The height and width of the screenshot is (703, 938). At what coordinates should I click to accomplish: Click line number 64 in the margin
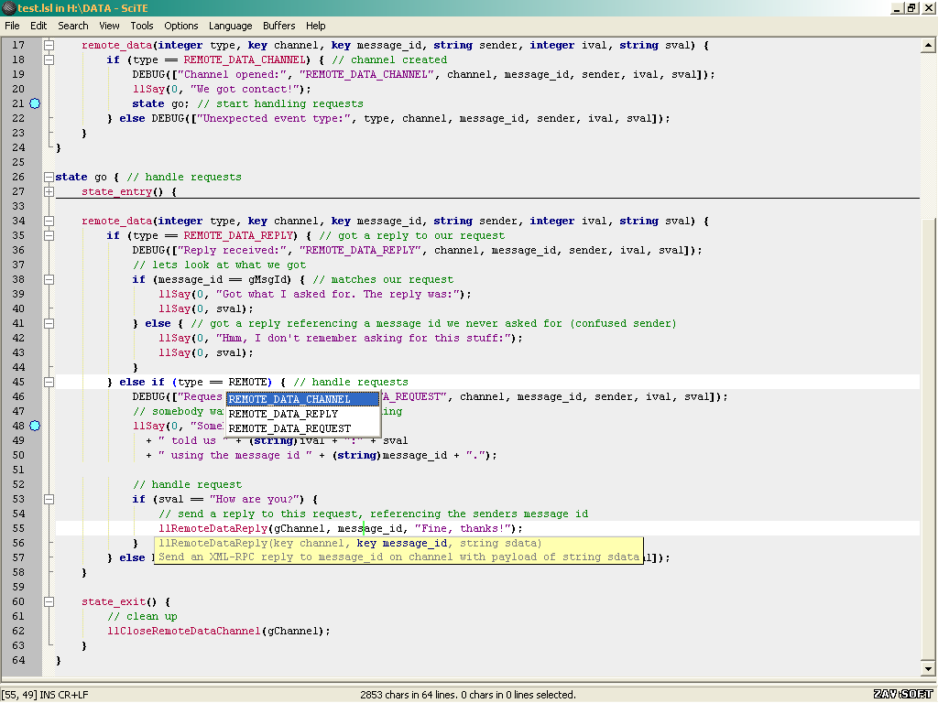pos(18,660)
